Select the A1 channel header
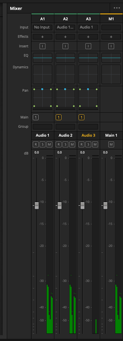Screen dimensions: 123x341 click(x=42, y=19)
